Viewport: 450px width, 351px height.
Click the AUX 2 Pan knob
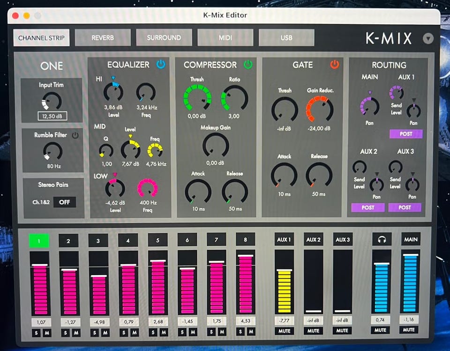point(376,185)
